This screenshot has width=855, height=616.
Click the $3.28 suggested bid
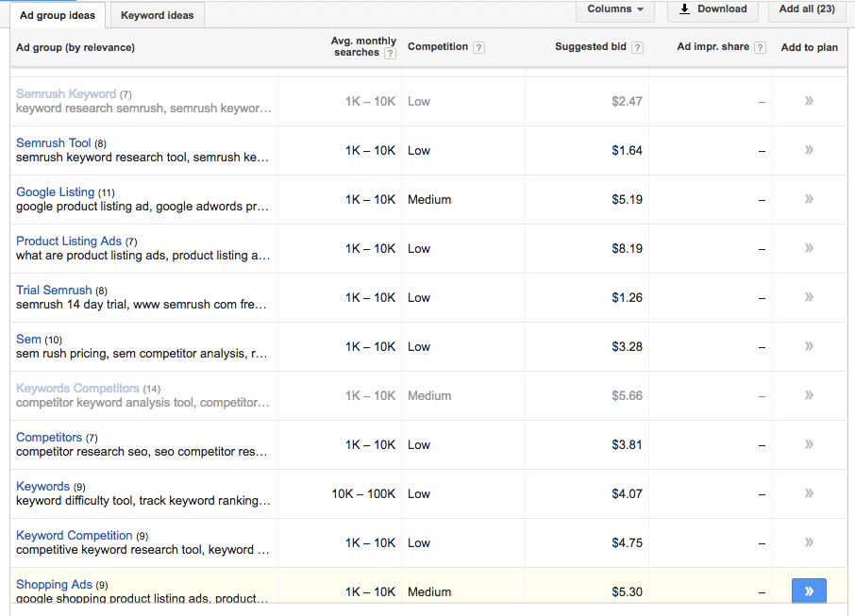[x=627, y=347]
